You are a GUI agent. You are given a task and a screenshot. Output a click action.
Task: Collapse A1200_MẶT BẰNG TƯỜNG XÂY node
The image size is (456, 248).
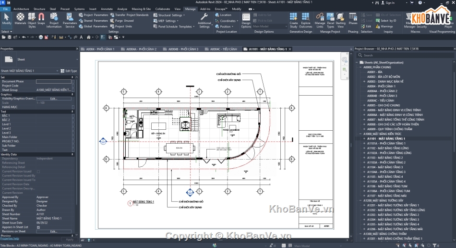[x=360, y=200]
